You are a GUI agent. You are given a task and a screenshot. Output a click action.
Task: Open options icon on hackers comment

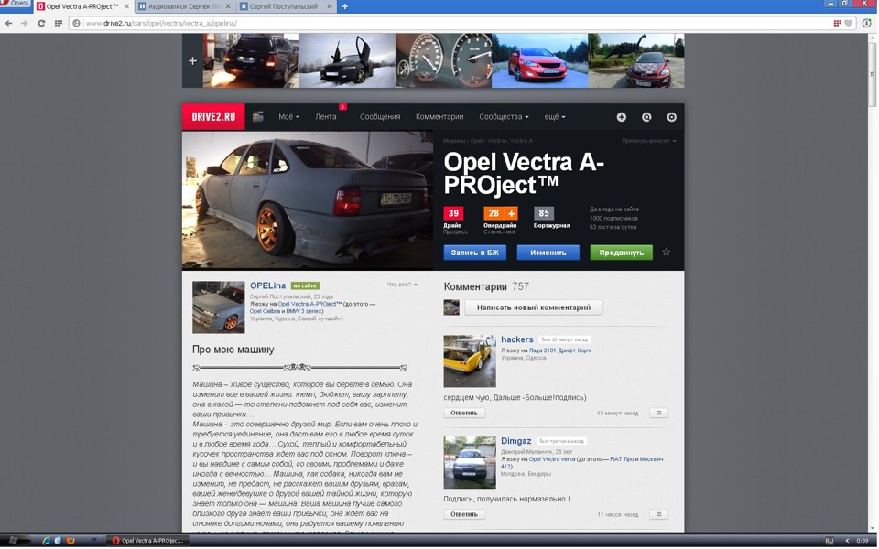(658, 413)
